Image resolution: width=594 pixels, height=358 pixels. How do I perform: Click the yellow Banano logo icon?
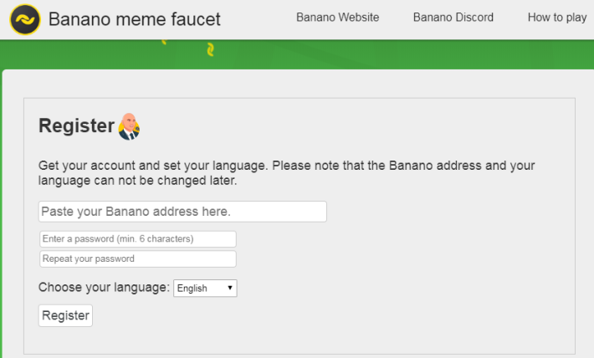(x=25, y=19)
